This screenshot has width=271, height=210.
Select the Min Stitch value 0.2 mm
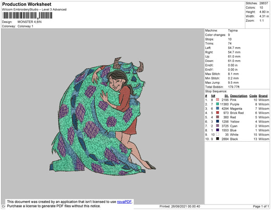[x=233, y=78]
